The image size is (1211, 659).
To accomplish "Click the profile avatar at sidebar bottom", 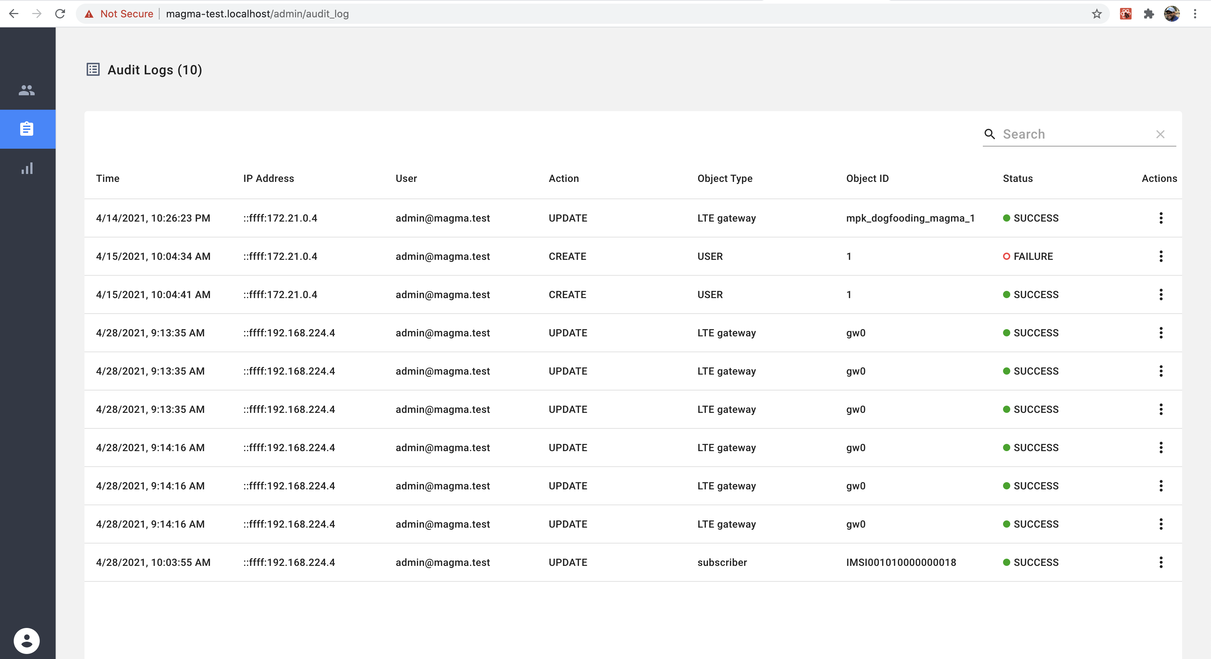I will [27, 641].
